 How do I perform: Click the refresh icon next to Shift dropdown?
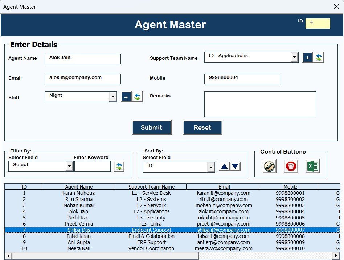click(138, 97)
